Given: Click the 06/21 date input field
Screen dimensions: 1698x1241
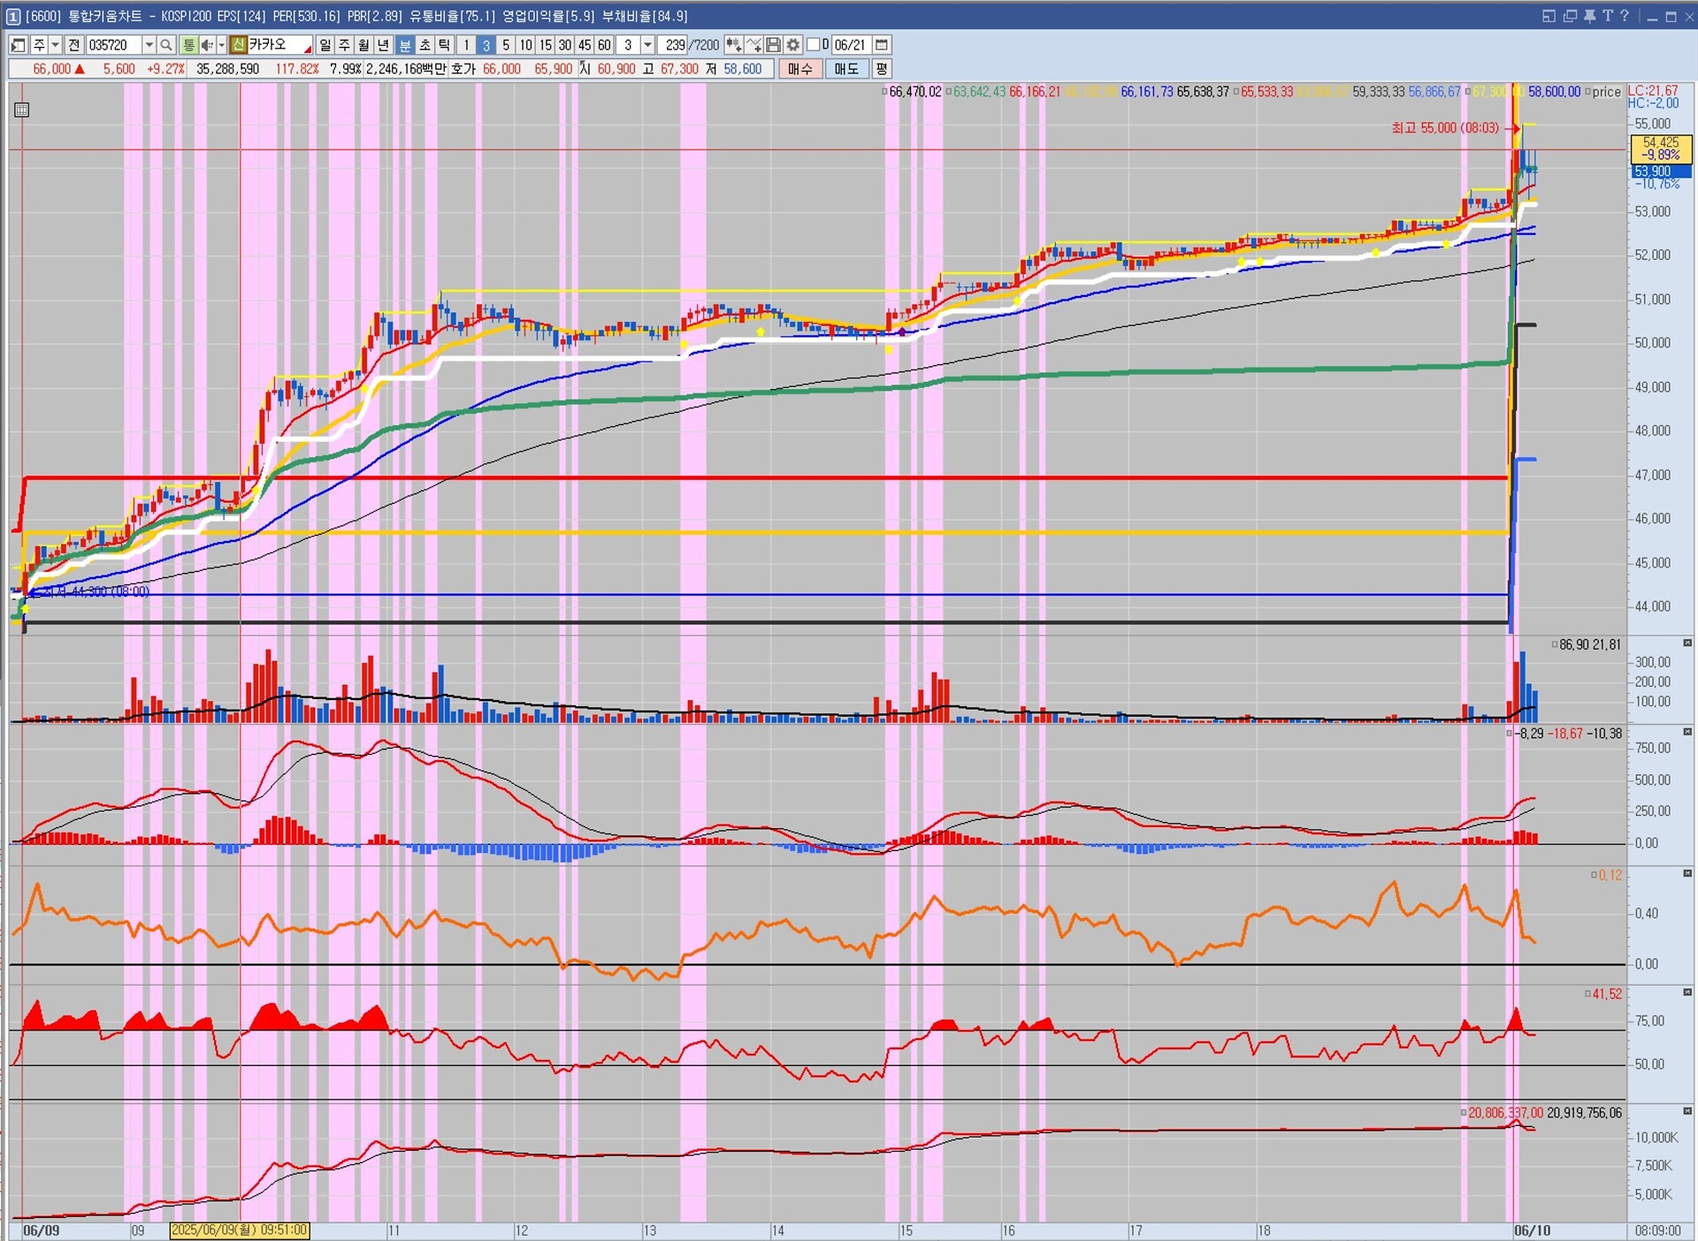Looking at the screenshot, I should 850,45.
